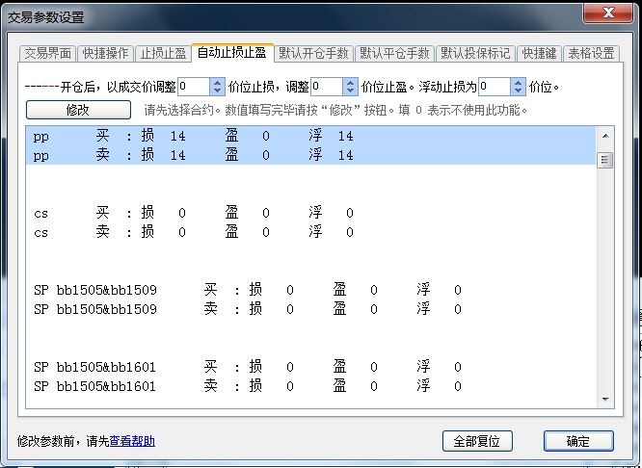Select the SP bb1505&bb1601 卖 row
Image resolution: width=642 pixels, height=468 pixels.
click(310, 386)
